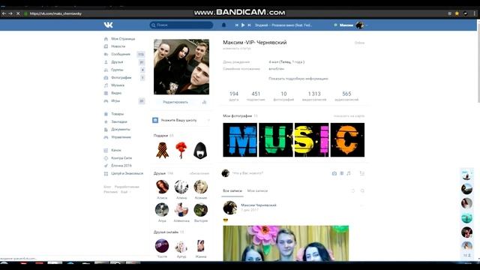480x270 pixels.
Task: Open the St. George ribbon gift
Action: 162,150
